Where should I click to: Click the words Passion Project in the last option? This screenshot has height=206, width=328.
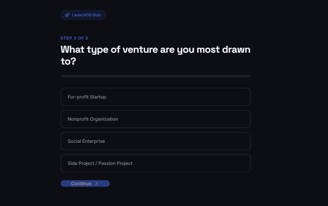[115, 163]
